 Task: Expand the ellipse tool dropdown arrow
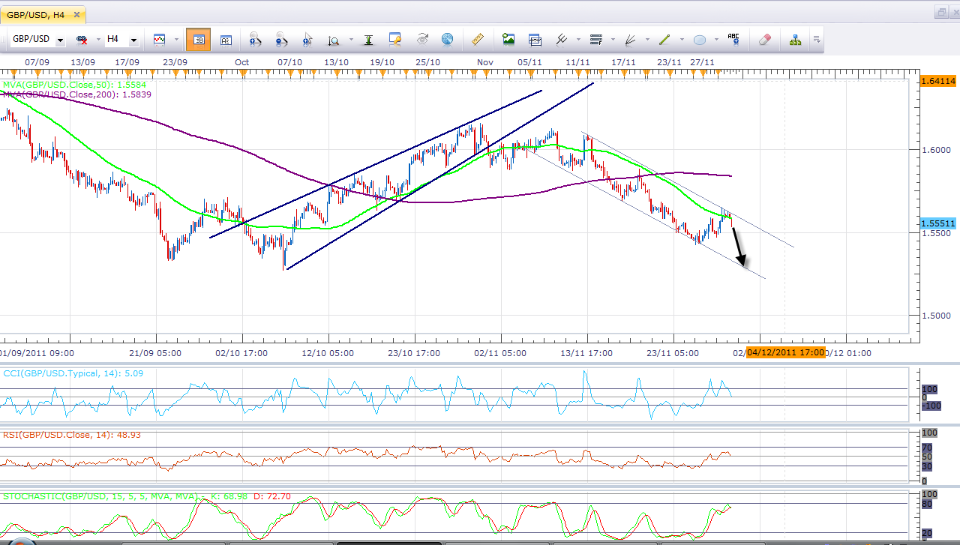click(716, 40)
